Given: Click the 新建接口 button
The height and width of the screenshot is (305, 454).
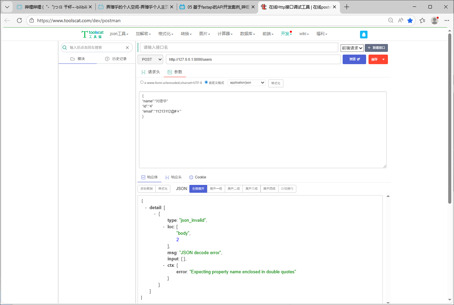Looking at the screenshot, I should coord(376,48).
